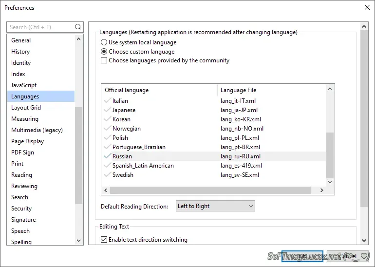
Task: Switch to the Page Display category
Action: pyautogui.click(x=27, y=141)
